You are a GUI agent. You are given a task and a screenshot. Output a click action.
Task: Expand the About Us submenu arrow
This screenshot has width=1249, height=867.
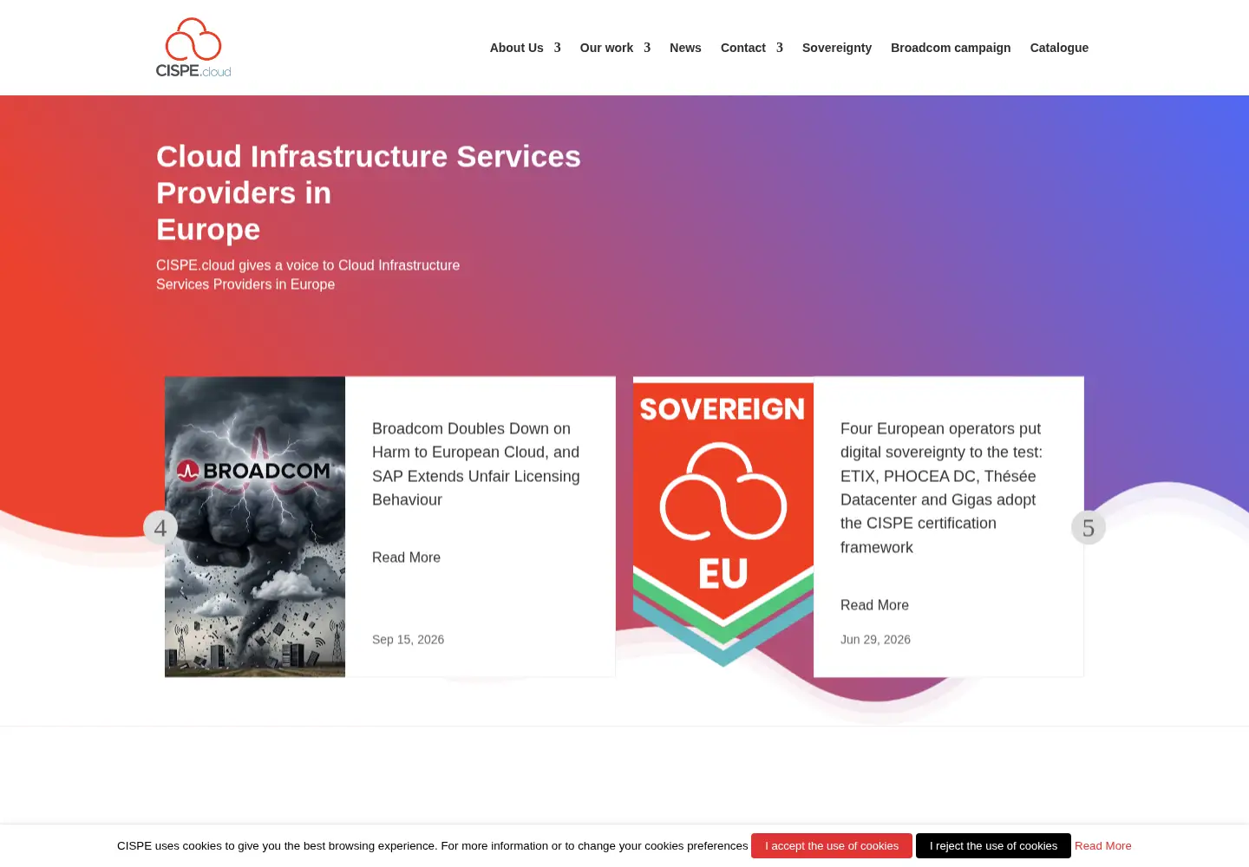pos(558,48)
